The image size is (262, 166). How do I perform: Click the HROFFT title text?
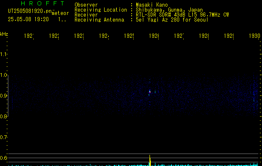coord(42,3)
